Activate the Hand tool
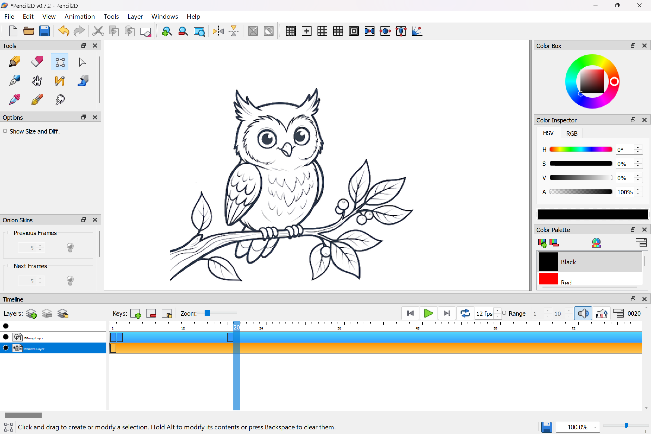 click(x=37, y=81)
